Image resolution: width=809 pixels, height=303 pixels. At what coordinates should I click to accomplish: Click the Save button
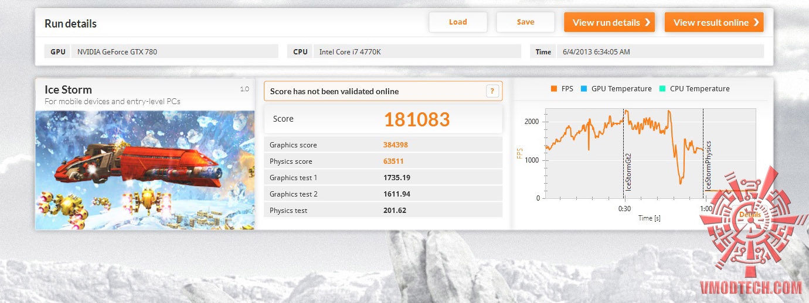(x=525, y=22)
